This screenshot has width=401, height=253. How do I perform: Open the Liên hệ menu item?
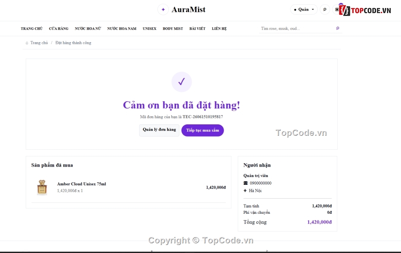click(219, 29)
